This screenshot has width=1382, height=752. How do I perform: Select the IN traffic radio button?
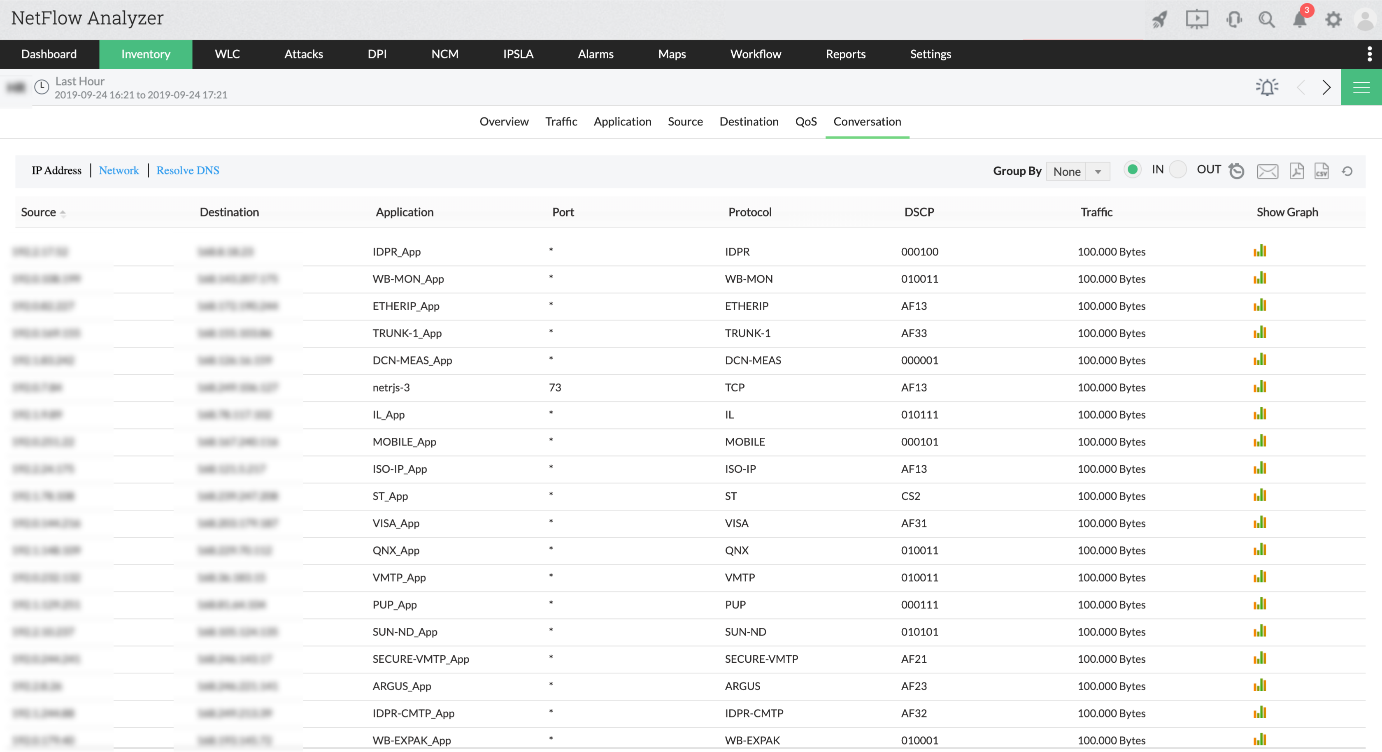click(1133, 169)
